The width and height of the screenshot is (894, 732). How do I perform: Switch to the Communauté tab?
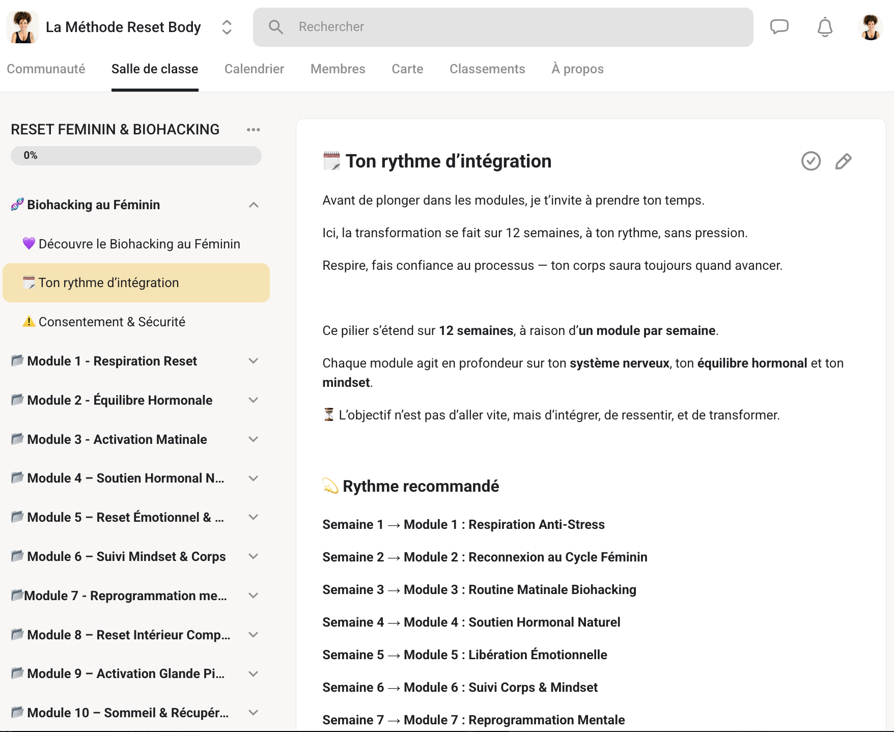(46, 69)
